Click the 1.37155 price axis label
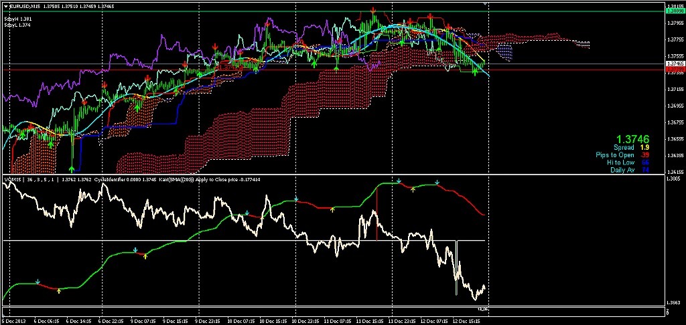Viewport: 686px width, 325px height. point(675,90)
